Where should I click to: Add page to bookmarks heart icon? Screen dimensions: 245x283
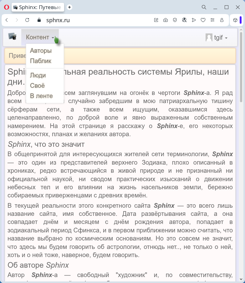[203, 20]
